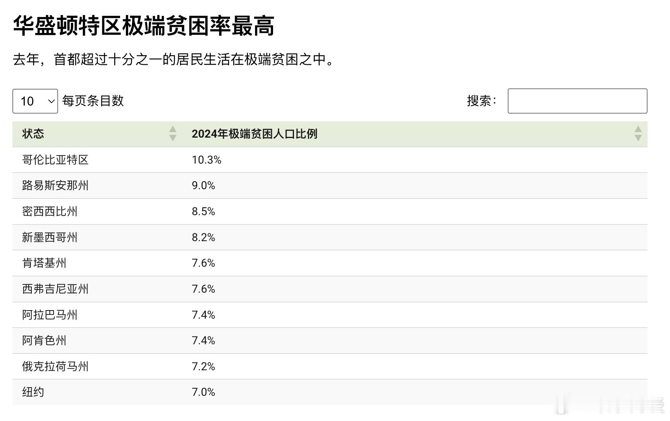Click the 2024年极端贫困人口比例 header text

click(254, 134)
